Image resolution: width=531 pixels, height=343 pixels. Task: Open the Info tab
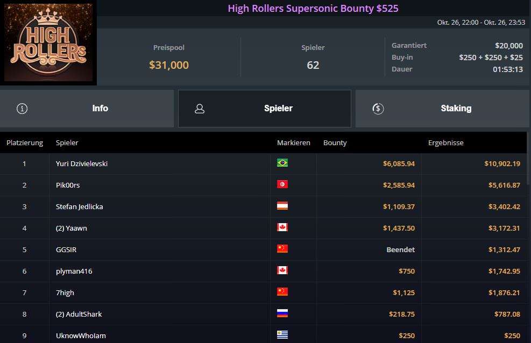click(x=100, y=109)
